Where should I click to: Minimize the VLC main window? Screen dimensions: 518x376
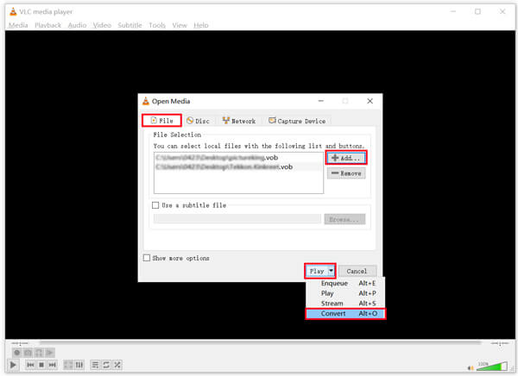[453, 11]
